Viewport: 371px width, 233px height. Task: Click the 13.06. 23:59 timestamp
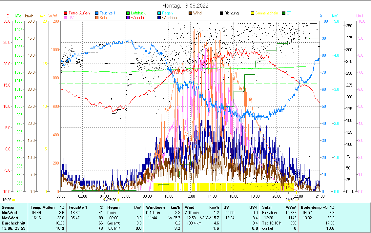[x=13, y=228]
